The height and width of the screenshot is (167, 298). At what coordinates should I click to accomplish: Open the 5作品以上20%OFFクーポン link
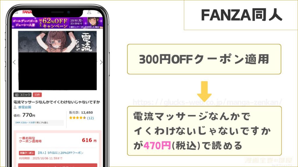(60, 153)
